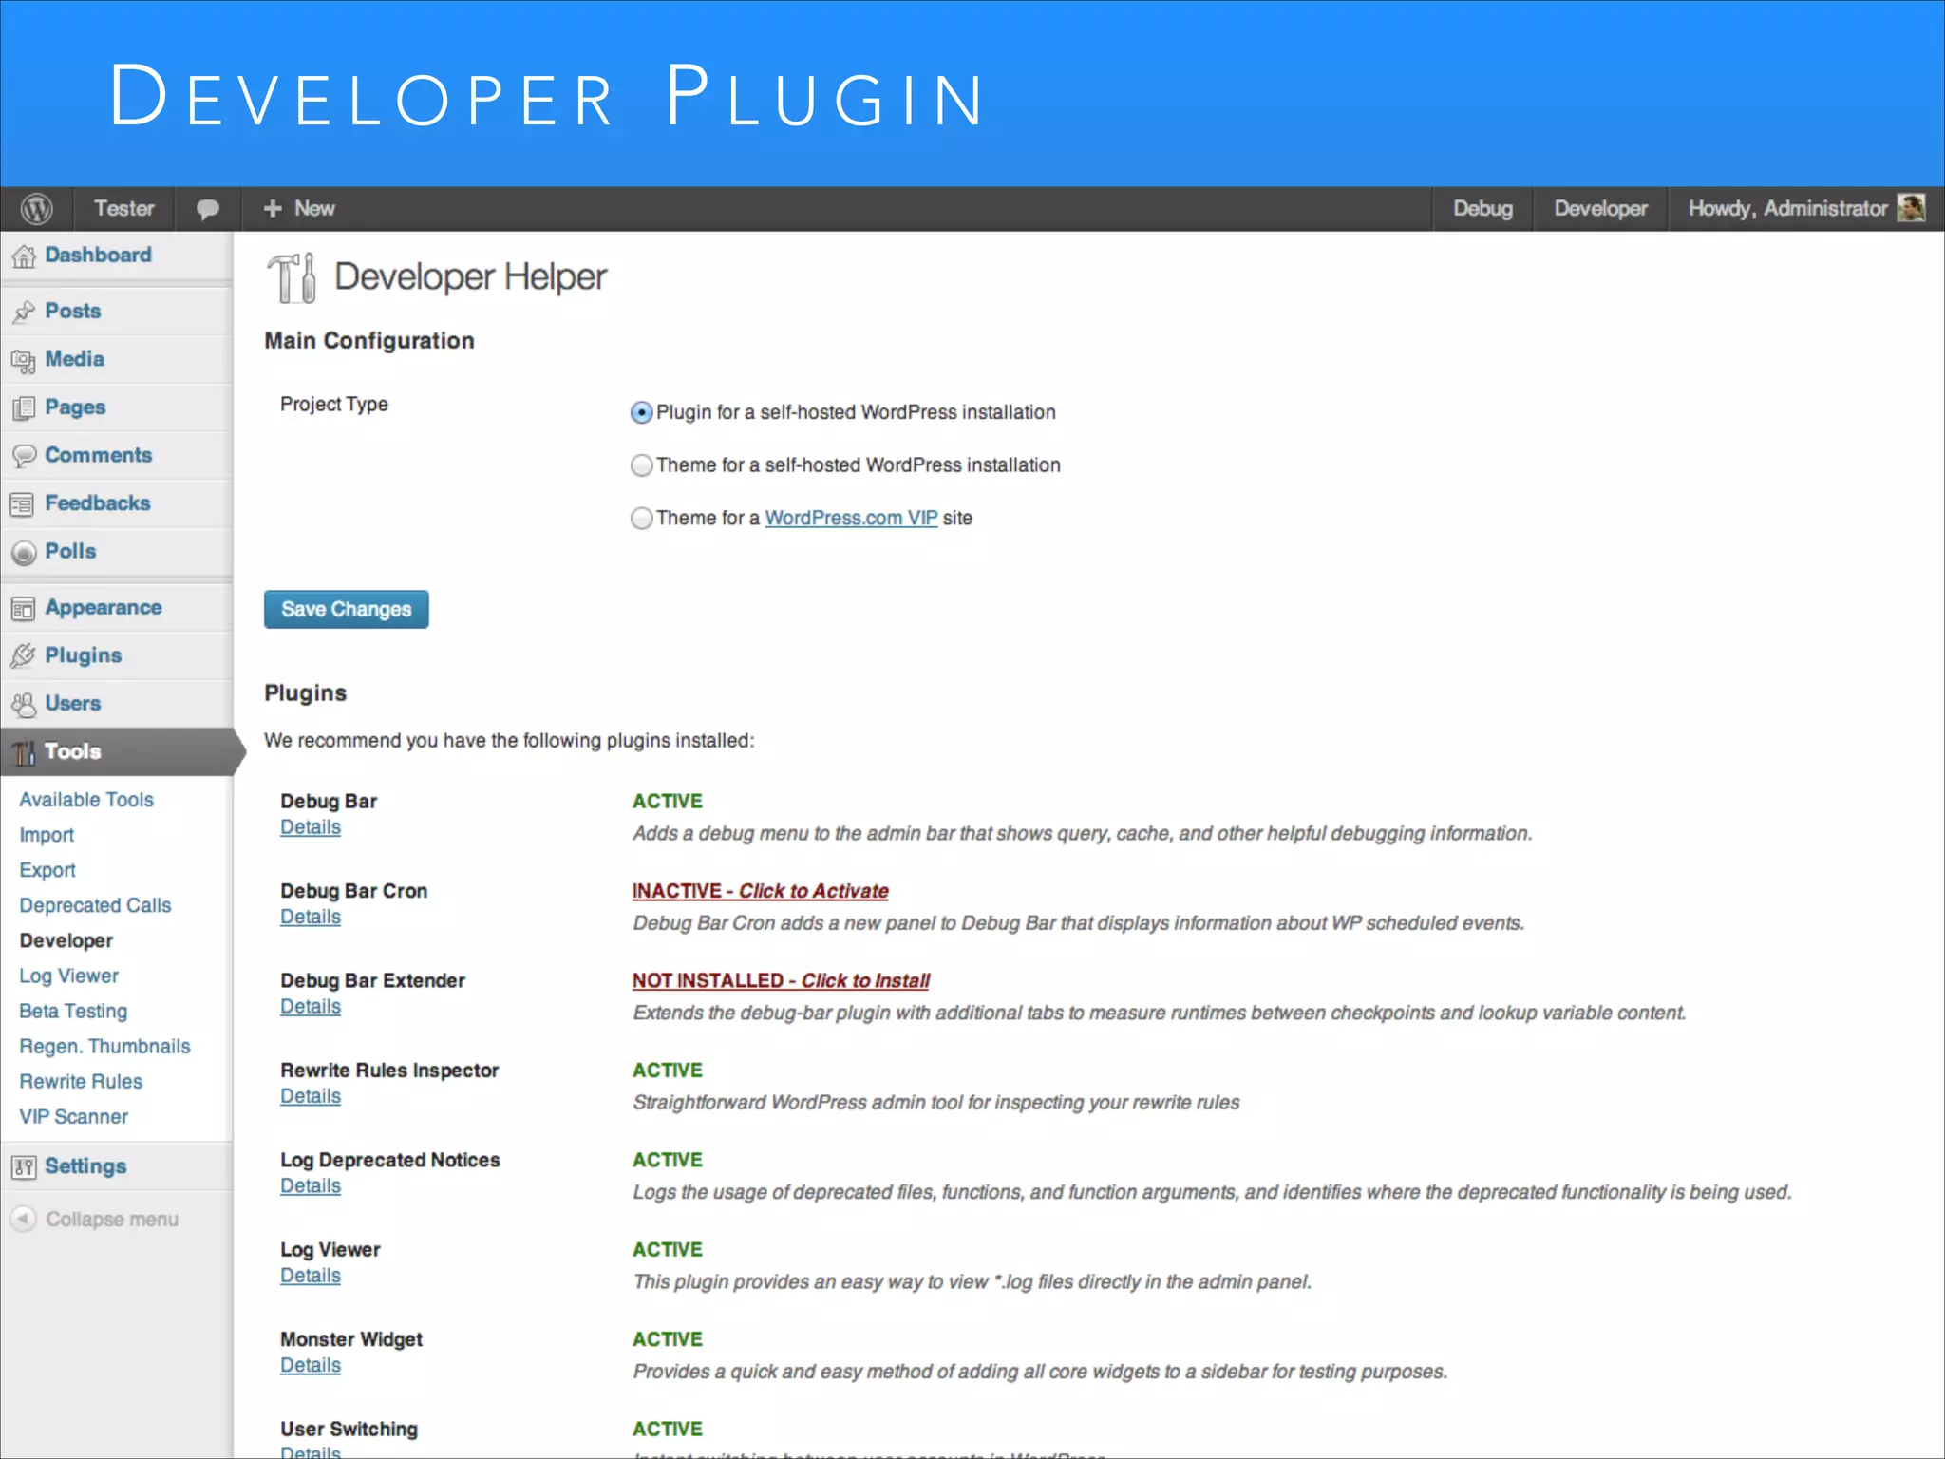Click the ACTIVE status for Debug Bar
1945x1459 pixels.
point(668,801)
